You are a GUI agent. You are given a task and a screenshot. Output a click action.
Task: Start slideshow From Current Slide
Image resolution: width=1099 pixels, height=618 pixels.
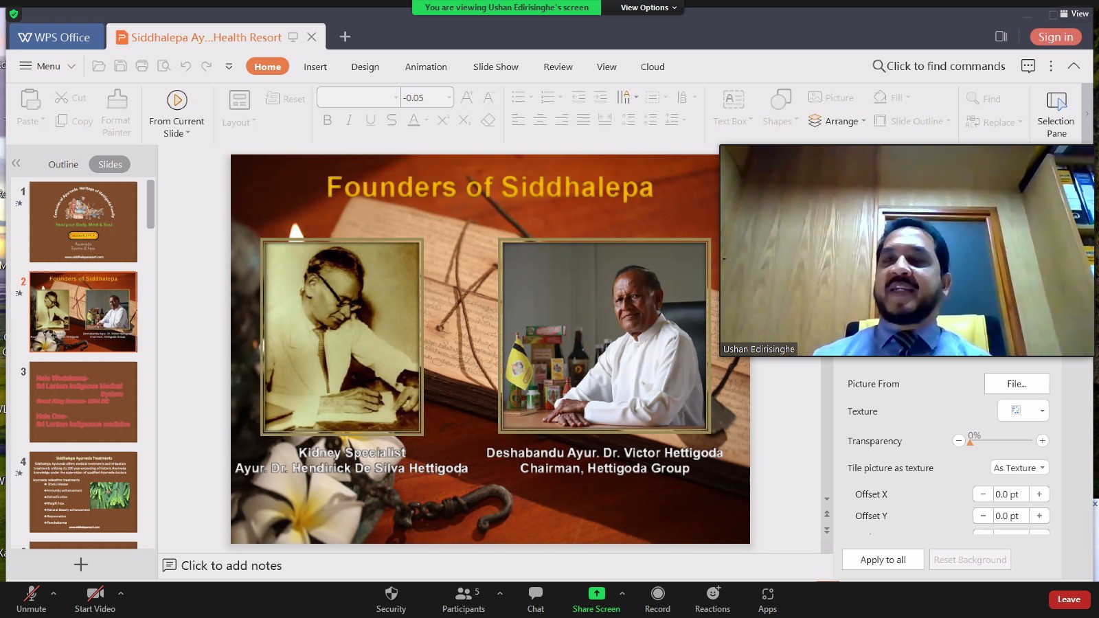(177, 113)
